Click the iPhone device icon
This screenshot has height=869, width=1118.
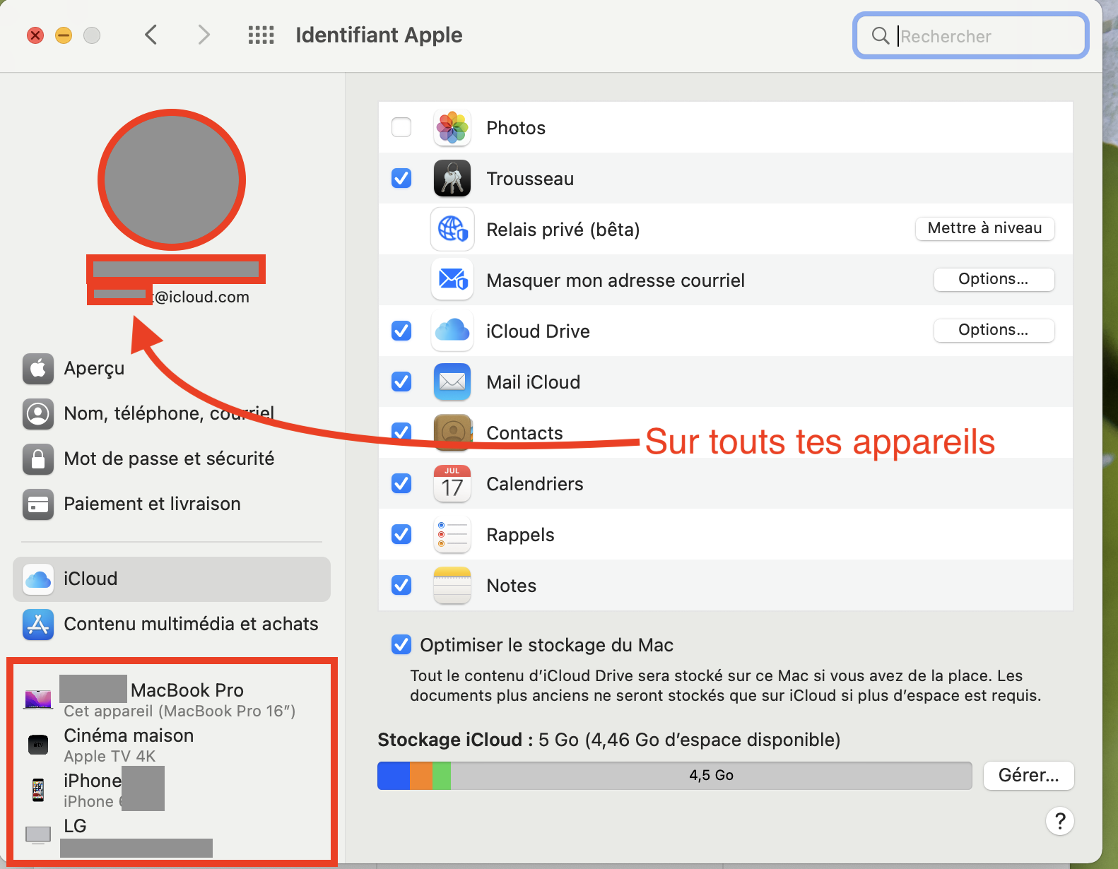click(x=38, y=790)
